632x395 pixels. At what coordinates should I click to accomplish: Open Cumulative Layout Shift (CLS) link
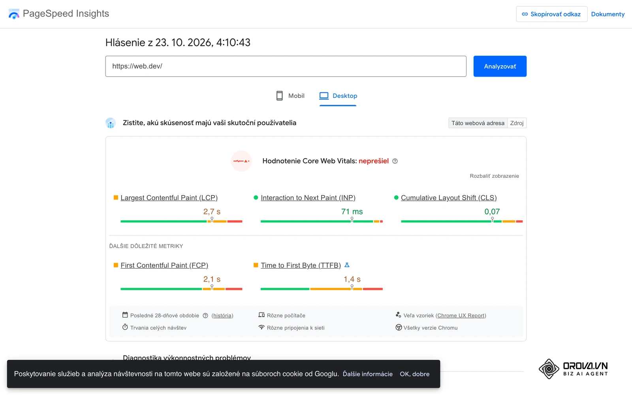point(449,198)
